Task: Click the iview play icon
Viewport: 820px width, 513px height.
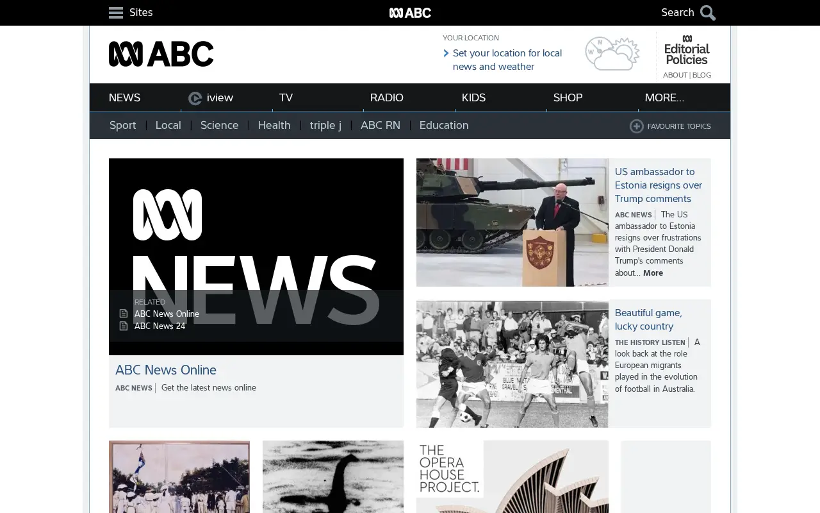Action: point(195,98)
